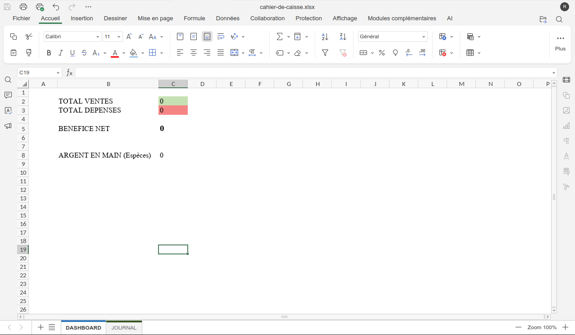The image size is (575, 335).
Task: Click the Copy icon in the toolbar
Action: click(14, 36)
